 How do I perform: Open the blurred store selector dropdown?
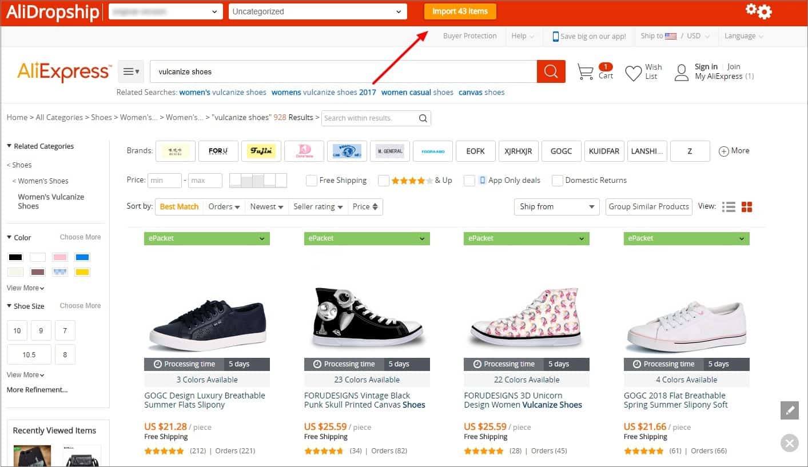click(166, 11)
